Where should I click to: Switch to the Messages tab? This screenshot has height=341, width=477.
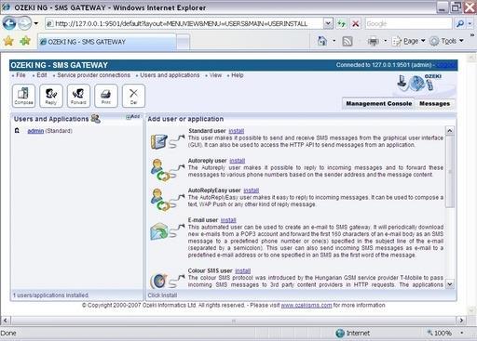(434, 103)
